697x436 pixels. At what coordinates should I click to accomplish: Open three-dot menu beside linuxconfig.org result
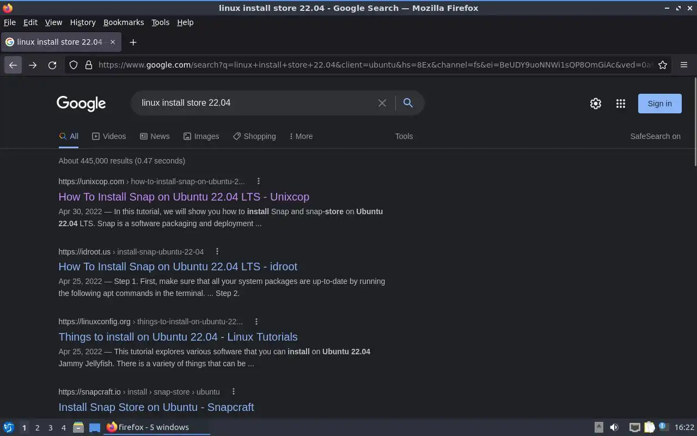256,322
